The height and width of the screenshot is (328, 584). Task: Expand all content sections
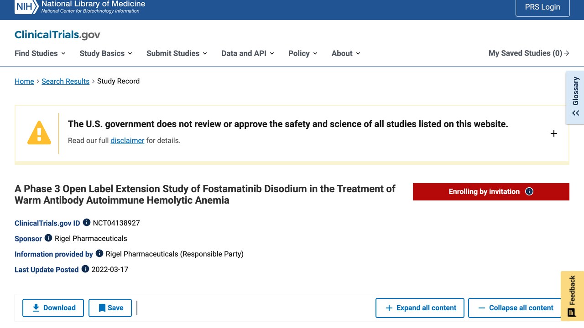coord(420,308)
